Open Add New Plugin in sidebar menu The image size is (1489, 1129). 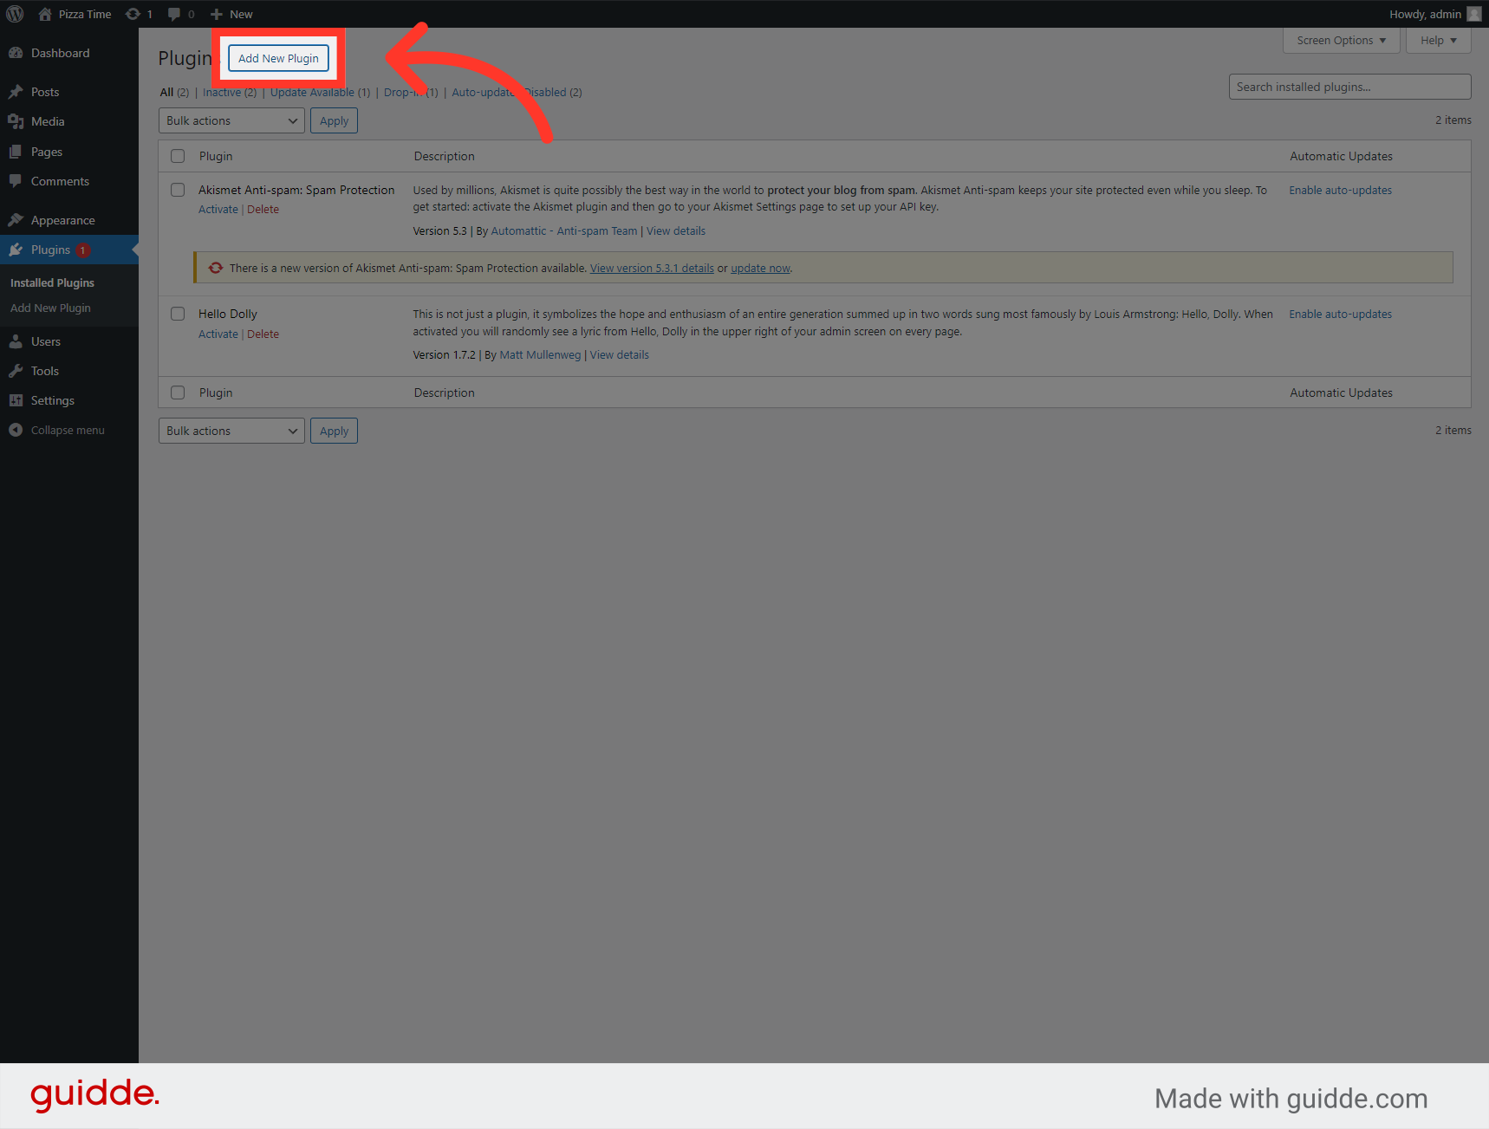(49, 308)
